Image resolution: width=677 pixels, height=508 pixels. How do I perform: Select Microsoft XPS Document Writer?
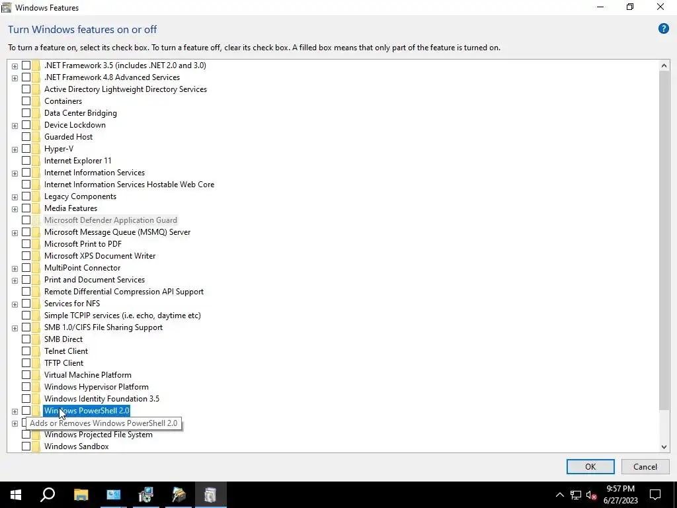(100, 256)
